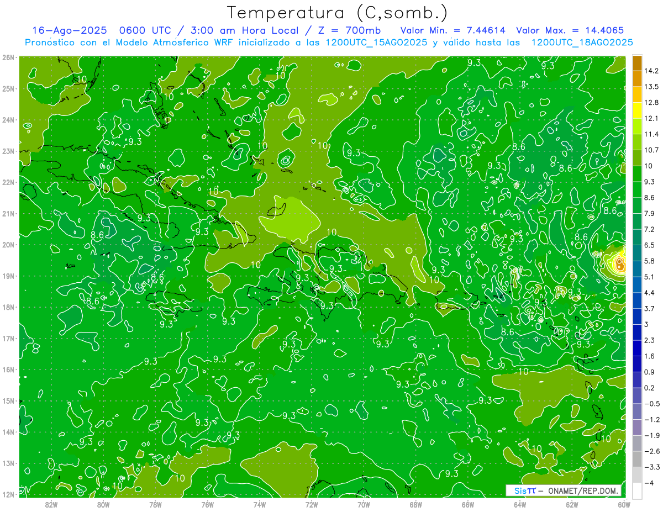Viewport: 663px width, 512px height.
Task: Click the 21N latitude label
Action: coord(8,213)
